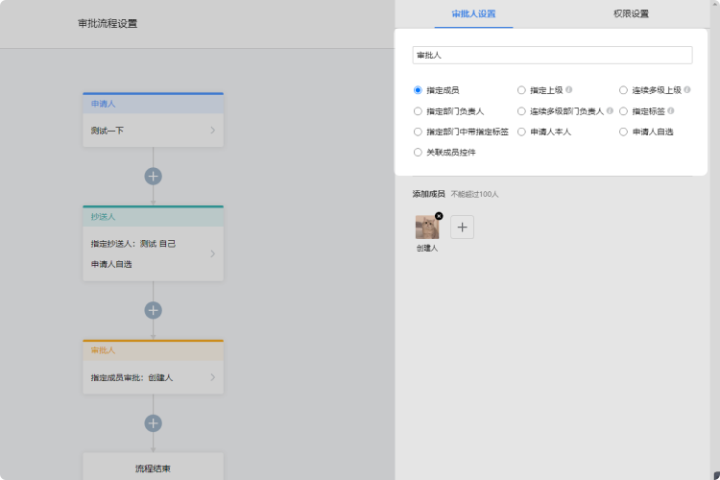Image resolution: width=720 pixels, height=480 pixels.
Task: Click the 流程结束 end node
Action: [x=153, y=467]
